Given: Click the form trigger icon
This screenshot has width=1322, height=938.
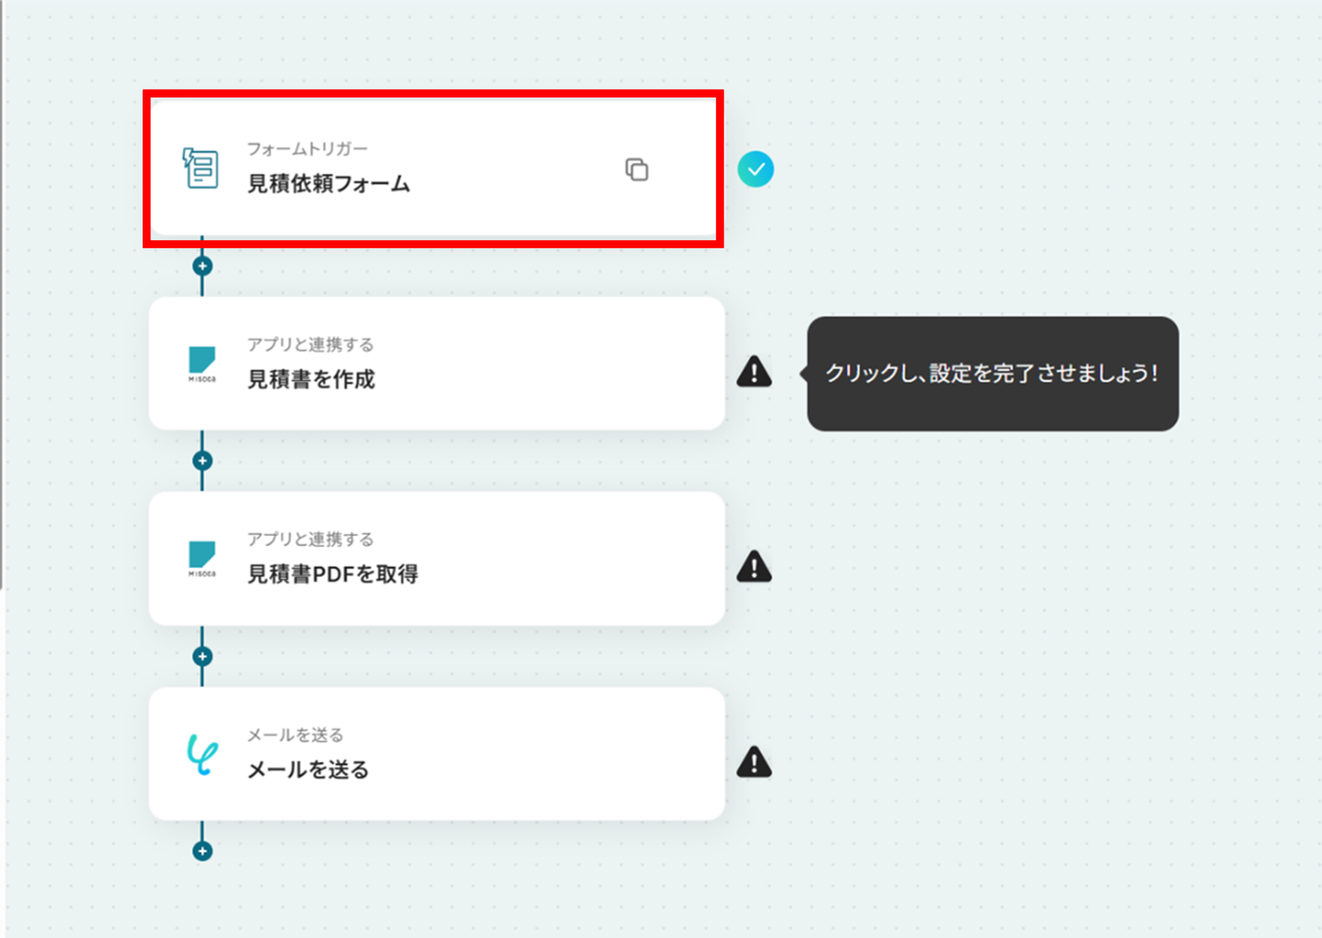Looking at the screenshot, I should pos(201,168).
